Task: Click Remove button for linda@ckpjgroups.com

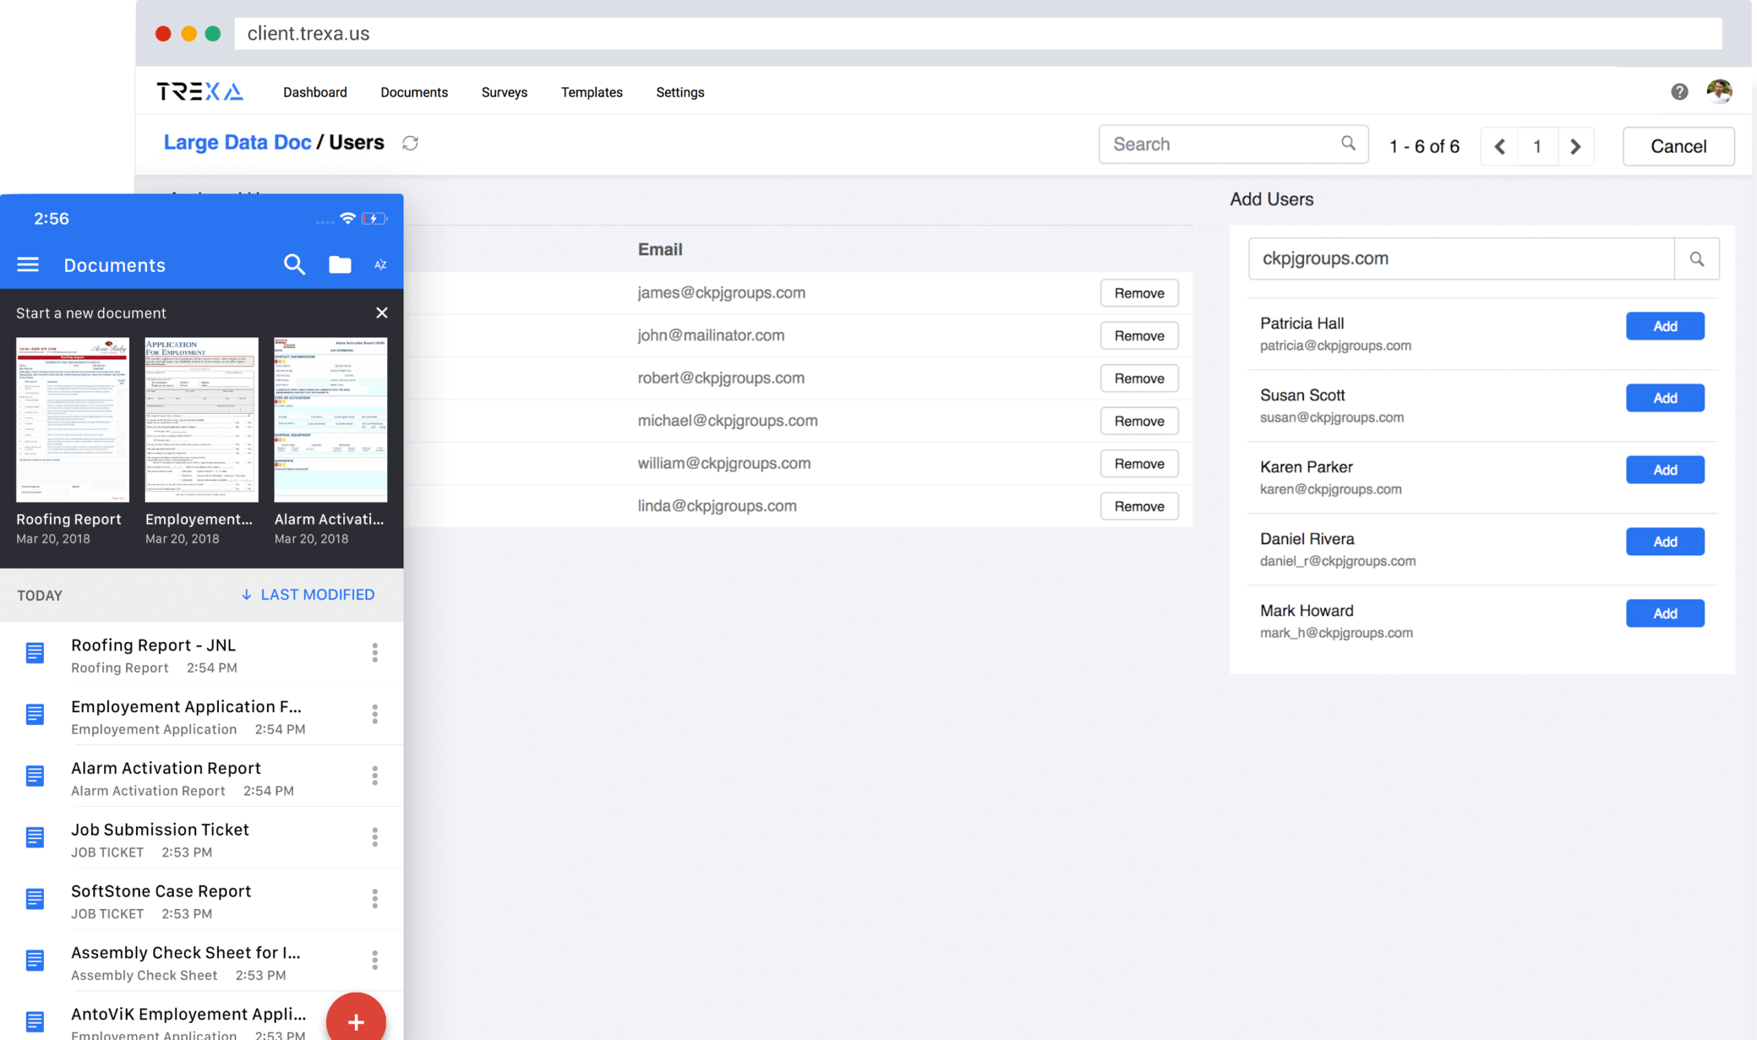Action: click(1138, 506)
